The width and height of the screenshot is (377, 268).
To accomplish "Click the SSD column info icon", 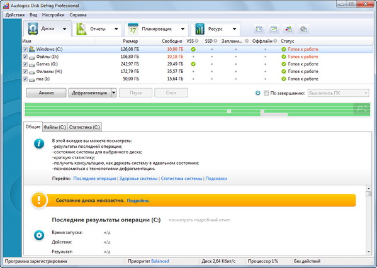I will pos(215,41).
